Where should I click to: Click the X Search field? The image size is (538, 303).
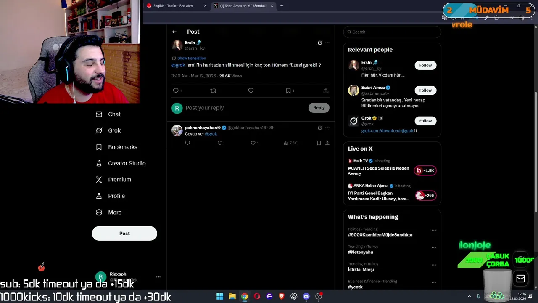392,32
